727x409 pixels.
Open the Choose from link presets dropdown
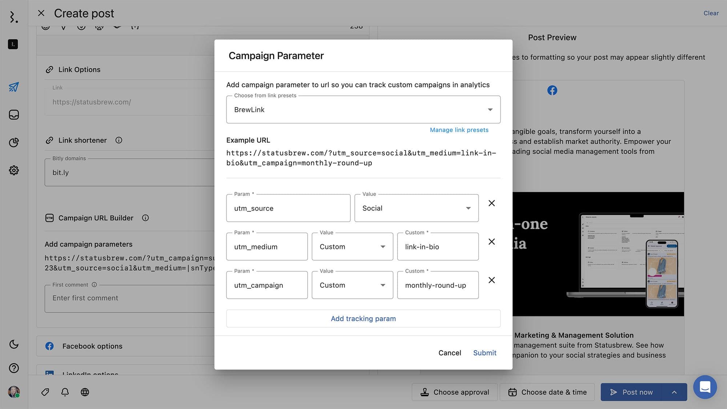pos(363,109)
